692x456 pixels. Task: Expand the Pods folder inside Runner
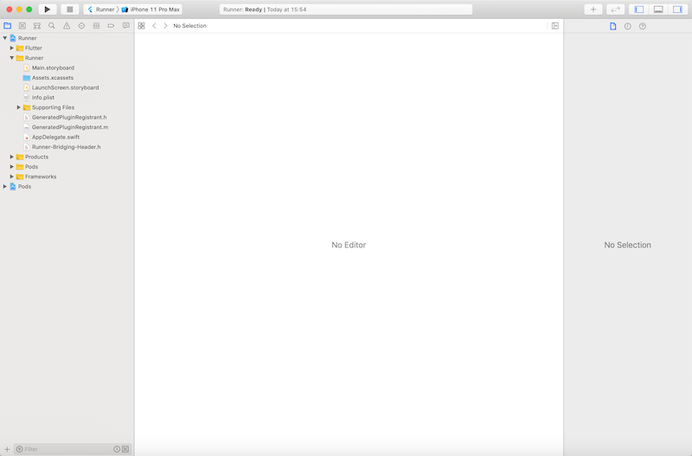point(12,166)
